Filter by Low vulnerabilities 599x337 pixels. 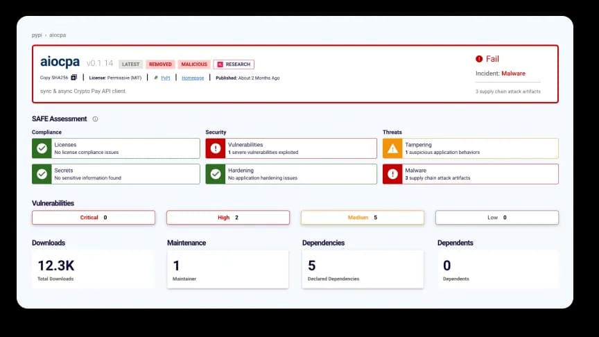(497, 218)
